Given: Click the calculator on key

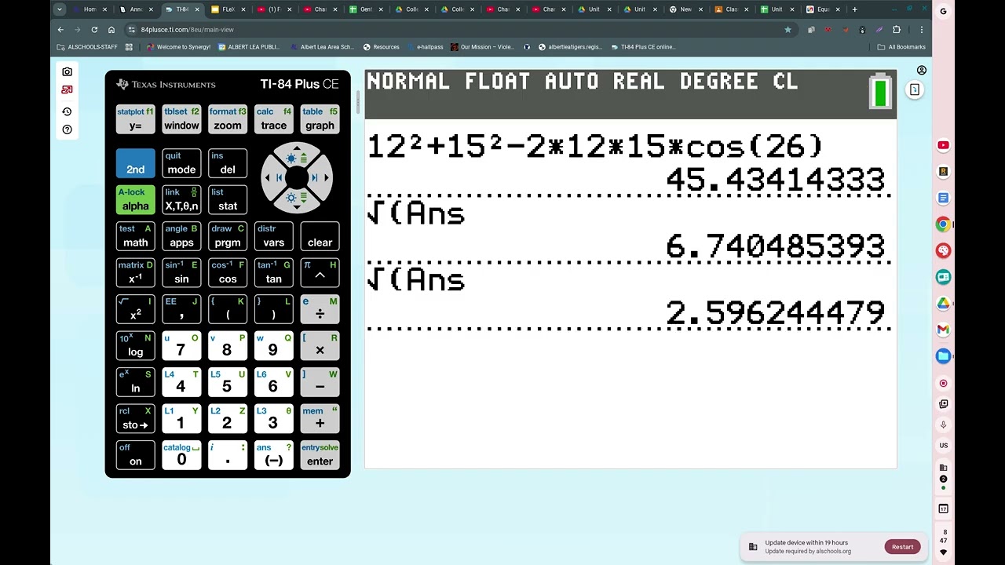Looking at the screenshot, I should click(x=135, y=455).
